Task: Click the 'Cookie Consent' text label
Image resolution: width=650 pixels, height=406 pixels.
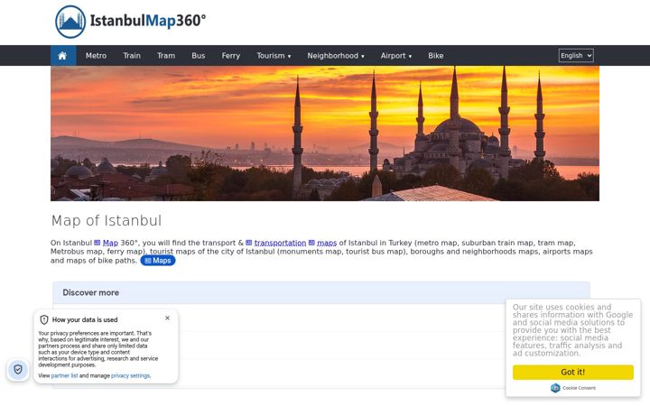Action: point(579,388)
